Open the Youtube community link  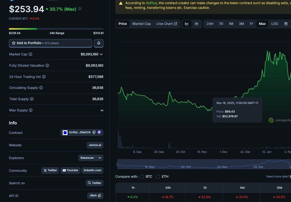pyautogui.click(x=70, y=170)
